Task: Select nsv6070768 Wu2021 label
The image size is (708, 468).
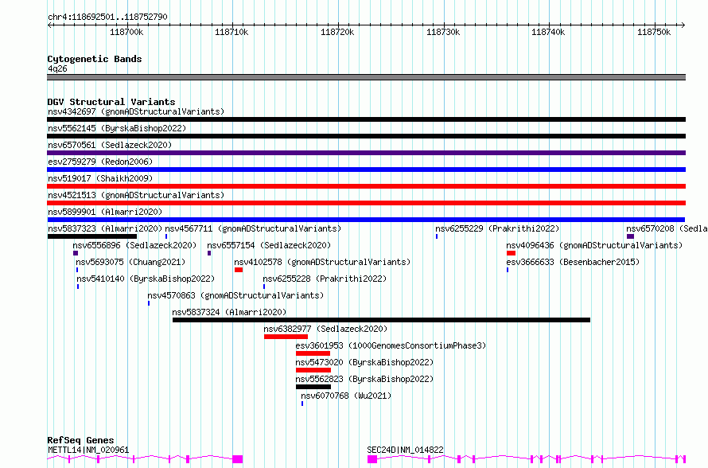Action: [x=346, y=396]
